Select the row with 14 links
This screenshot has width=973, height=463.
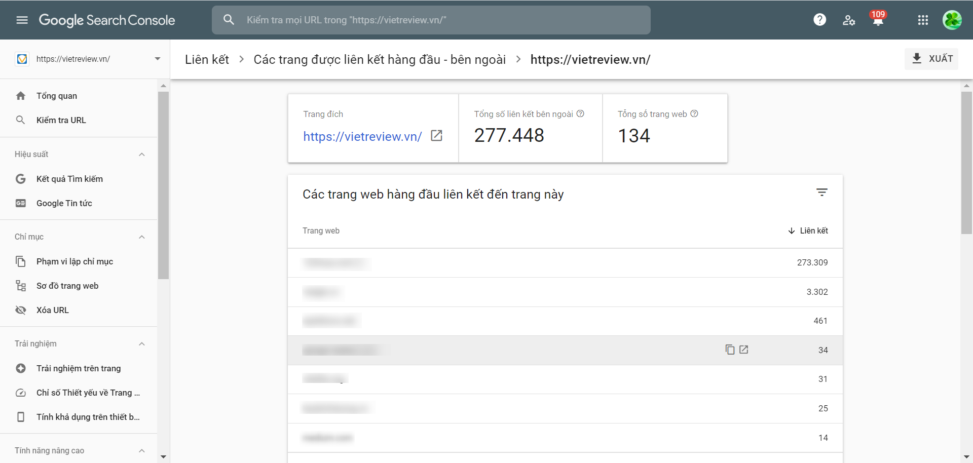click(x=565, y=438)
